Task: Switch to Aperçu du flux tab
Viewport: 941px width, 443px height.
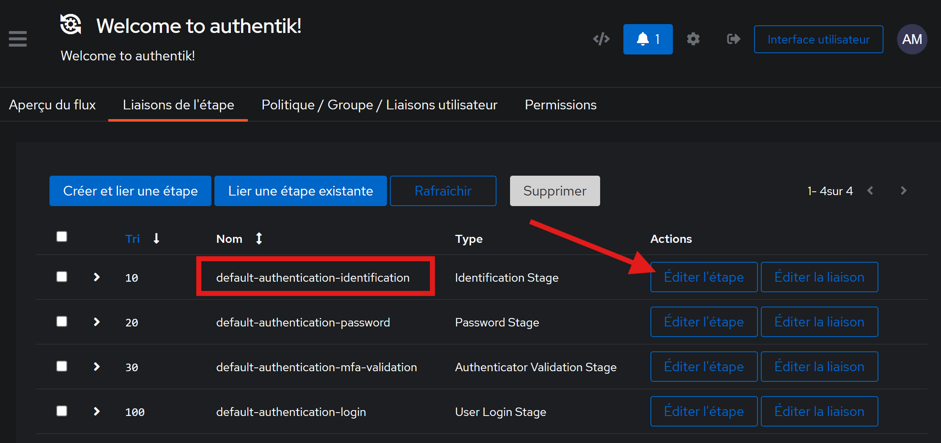Action: [x=52, y=105]
